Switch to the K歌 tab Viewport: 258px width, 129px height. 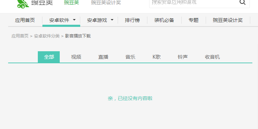pyautogui.click(x=157, y=57)
